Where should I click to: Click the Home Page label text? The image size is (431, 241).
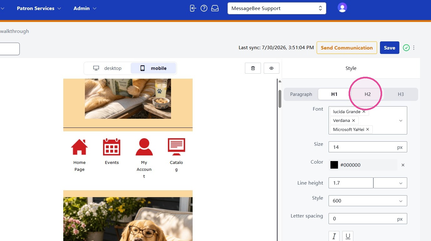pyautogui.click(x=80, y=166)
